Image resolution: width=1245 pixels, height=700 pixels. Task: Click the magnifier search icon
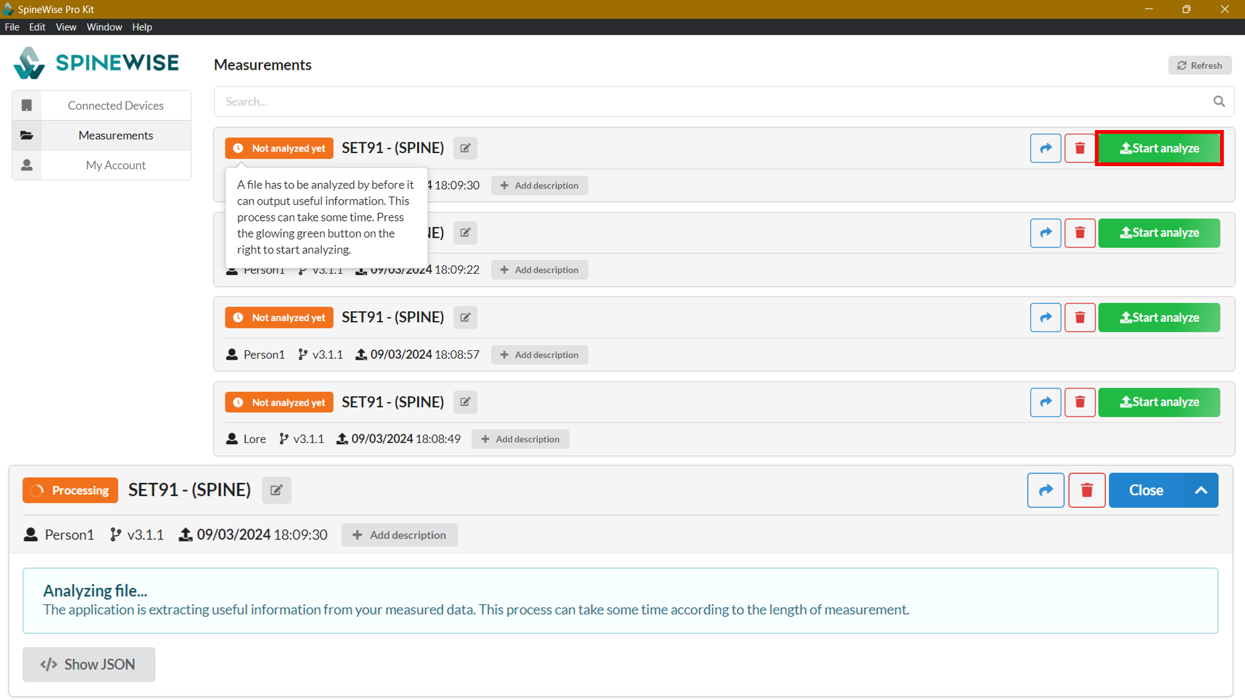pos(1219,101)
